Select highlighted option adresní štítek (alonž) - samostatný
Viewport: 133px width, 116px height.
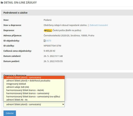coord(34,78)
